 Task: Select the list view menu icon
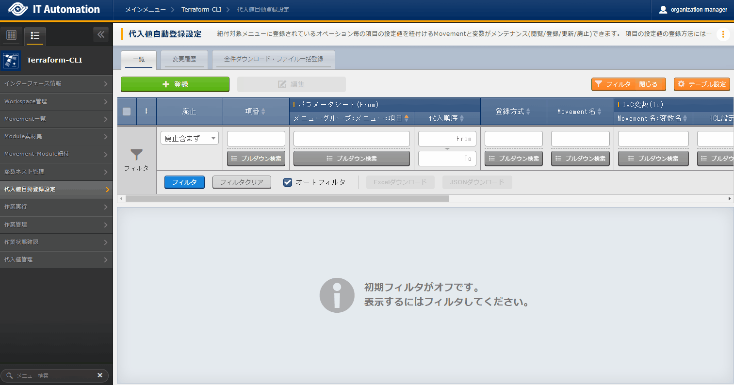35,35
